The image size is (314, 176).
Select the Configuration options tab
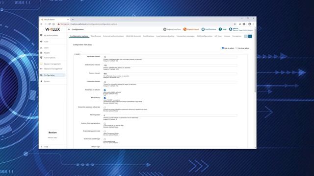coord(79,36)
